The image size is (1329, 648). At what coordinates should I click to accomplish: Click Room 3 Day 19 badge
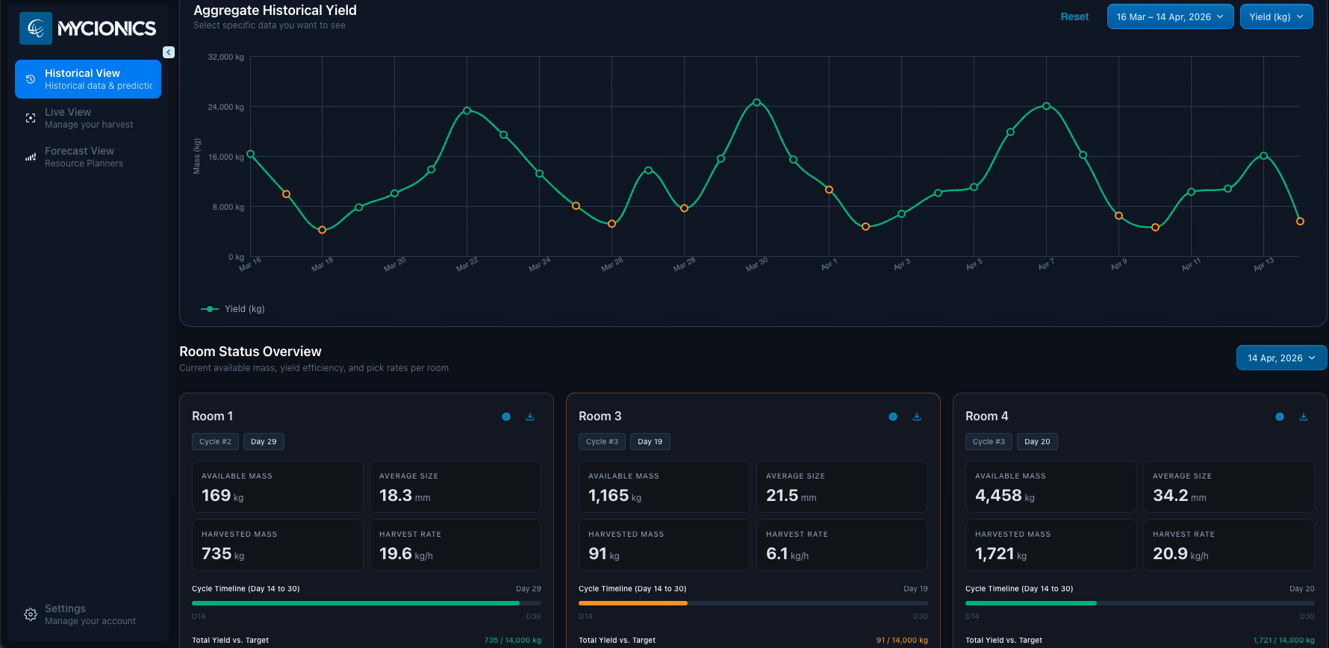(650, 441)
